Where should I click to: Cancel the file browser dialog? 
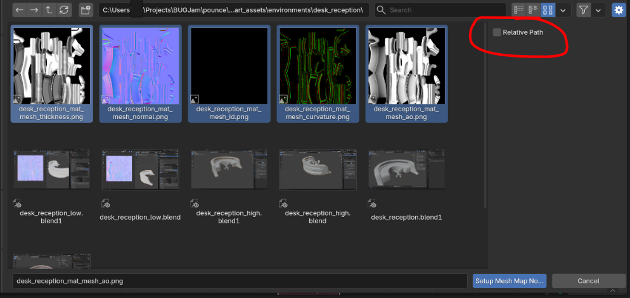tap(588, 280)
